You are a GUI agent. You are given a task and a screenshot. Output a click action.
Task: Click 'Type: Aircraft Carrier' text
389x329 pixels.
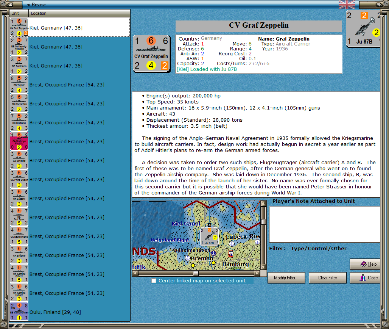tap(286, 44)
